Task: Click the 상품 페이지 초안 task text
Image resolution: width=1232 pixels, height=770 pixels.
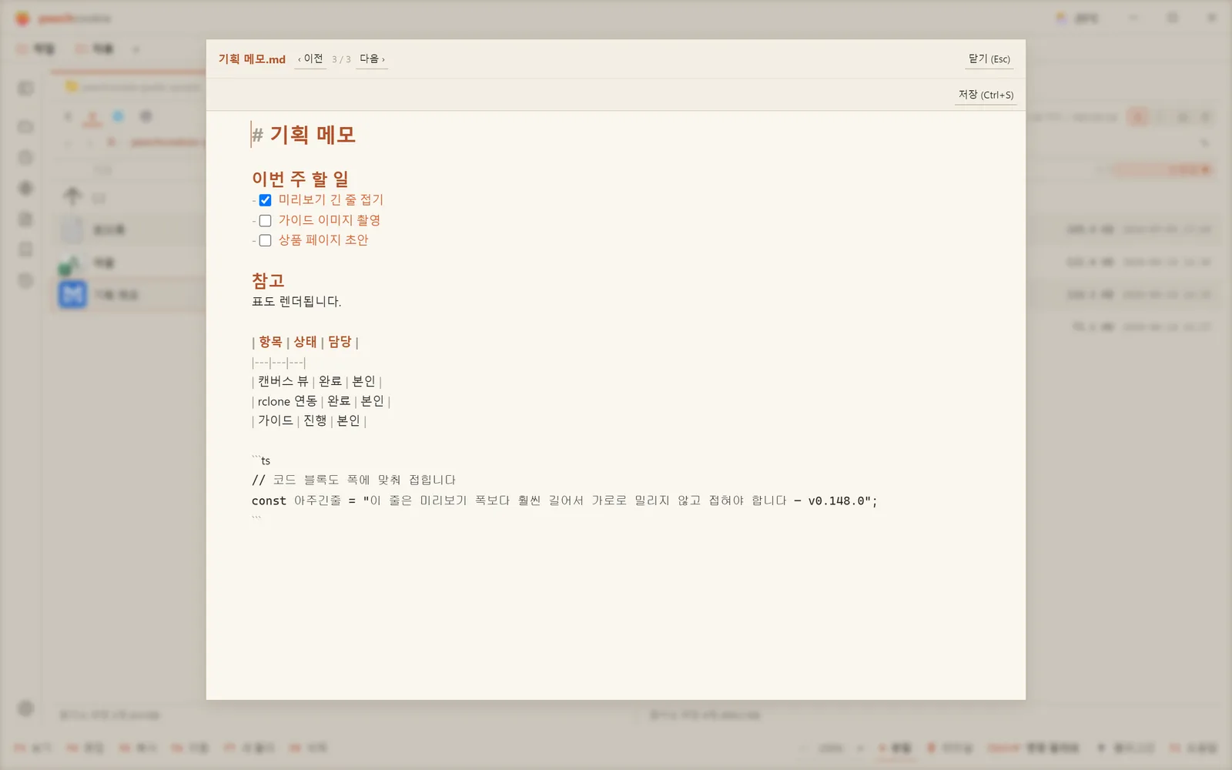Action: 323,240
